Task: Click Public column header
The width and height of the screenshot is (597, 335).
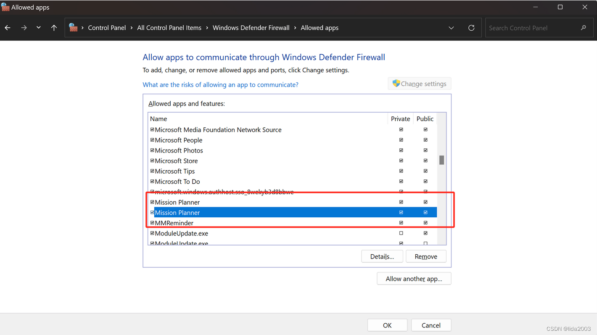Action: coord(425,119)
